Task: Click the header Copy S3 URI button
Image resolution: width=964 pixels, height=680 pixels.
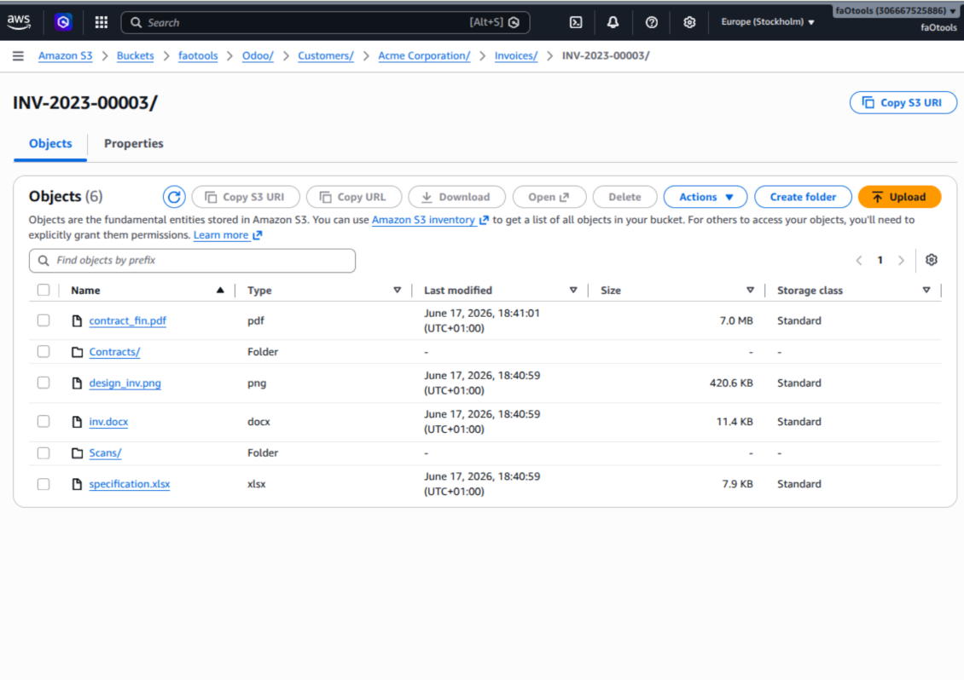Action: tap(903, 102)
